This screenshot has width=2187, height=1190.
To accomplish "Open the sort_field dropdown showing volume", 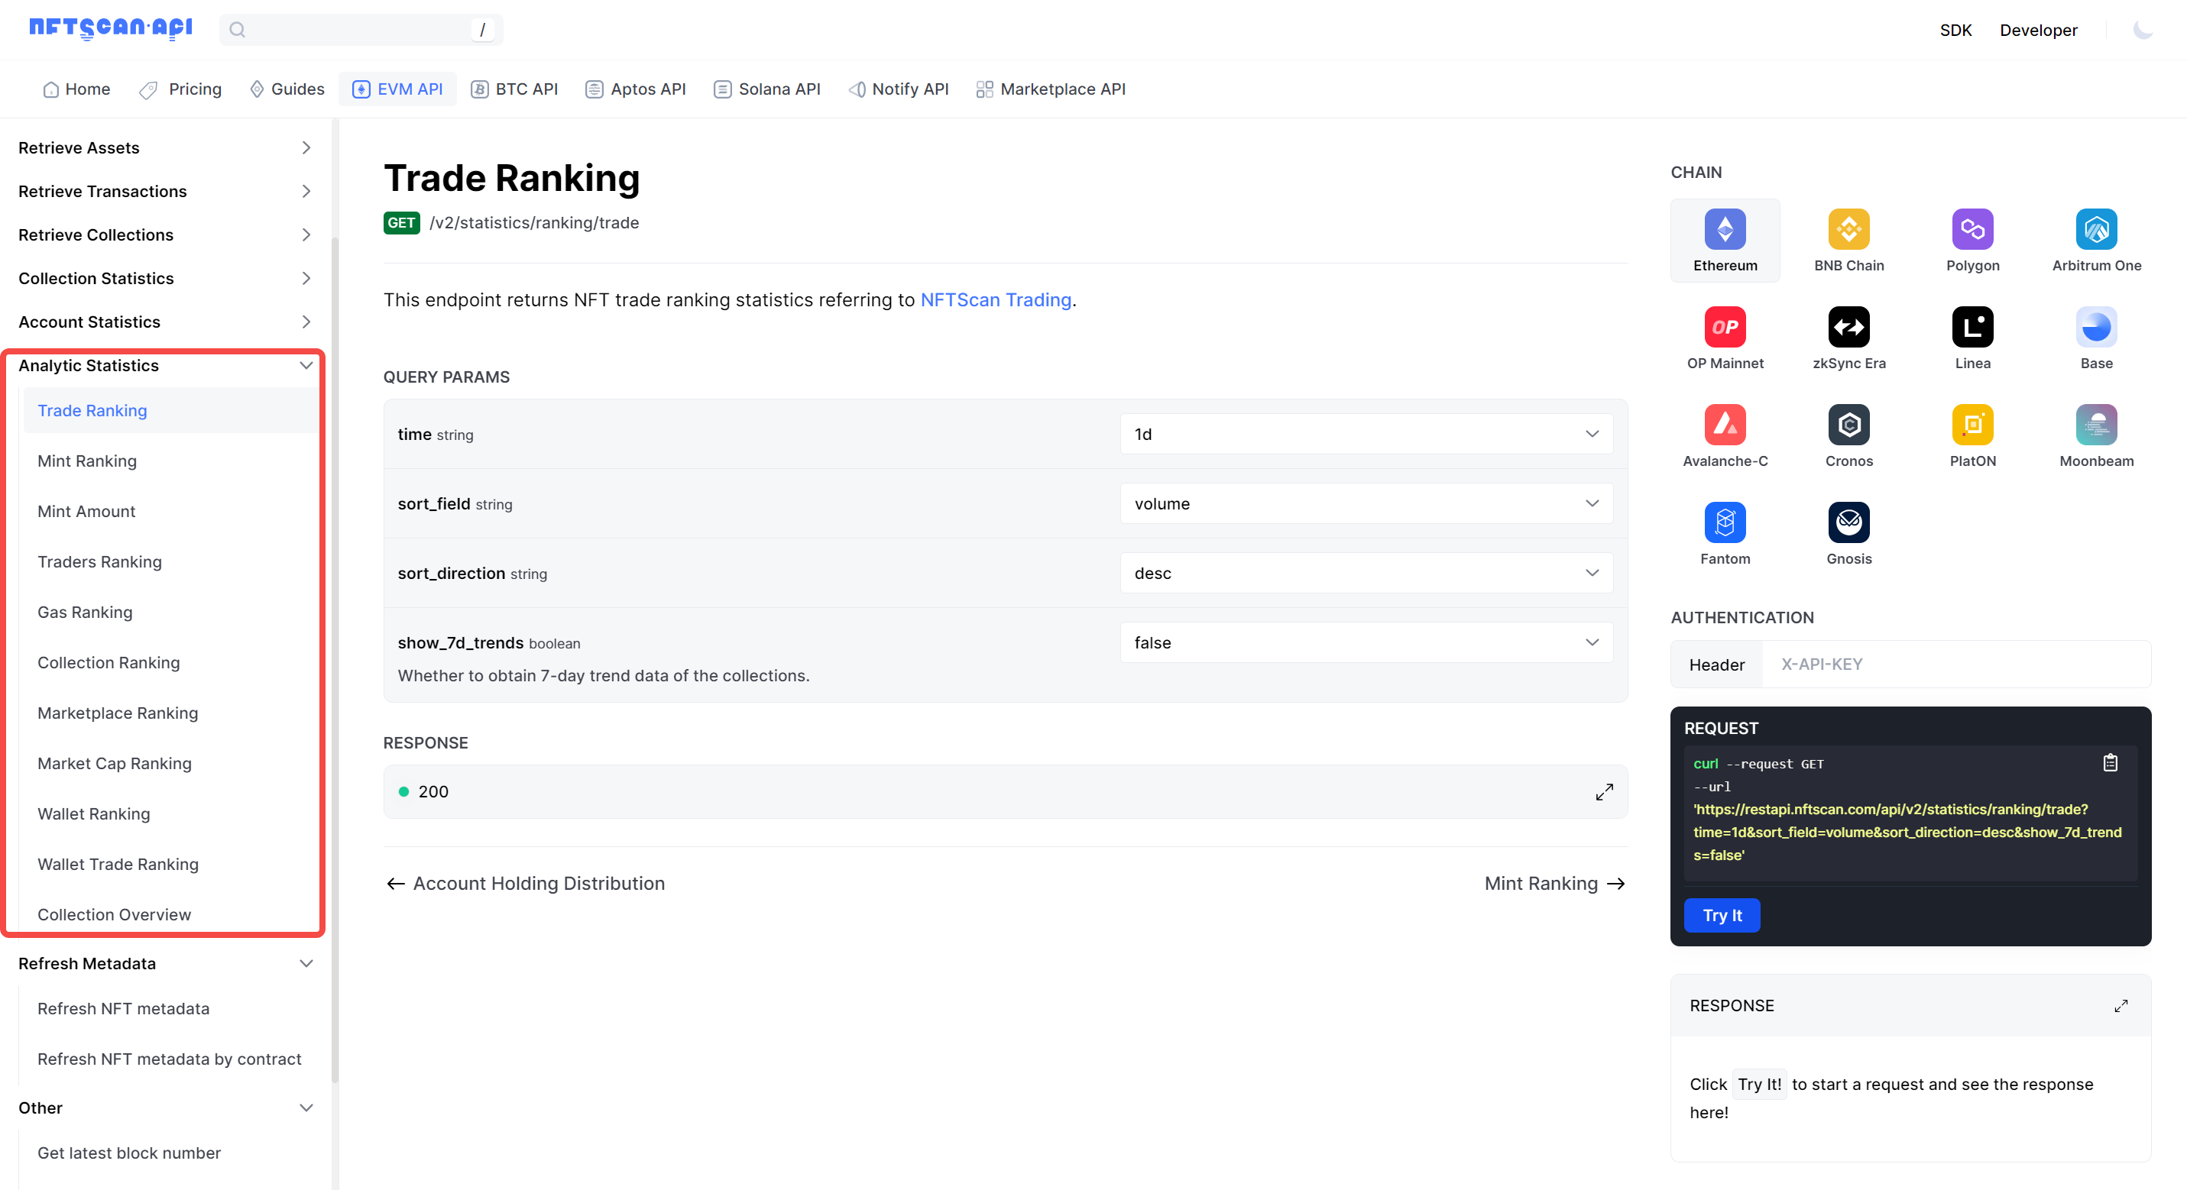I will pos(1366,503).
